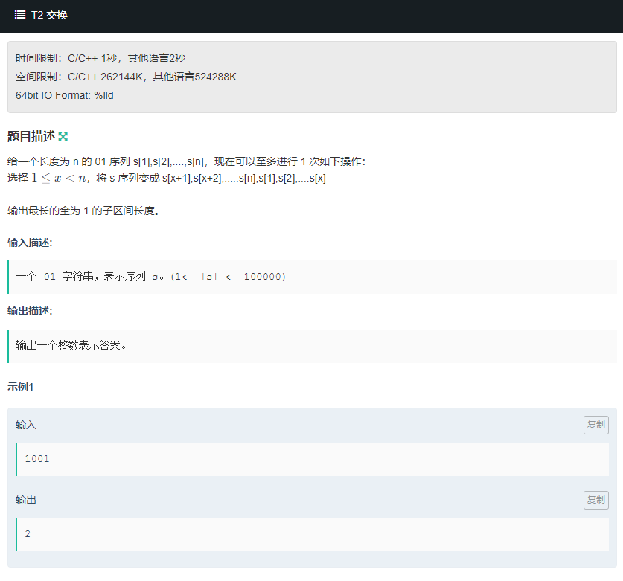Click the input description about 01 字符串
The image size is (623, 581).
coord(151,277)
